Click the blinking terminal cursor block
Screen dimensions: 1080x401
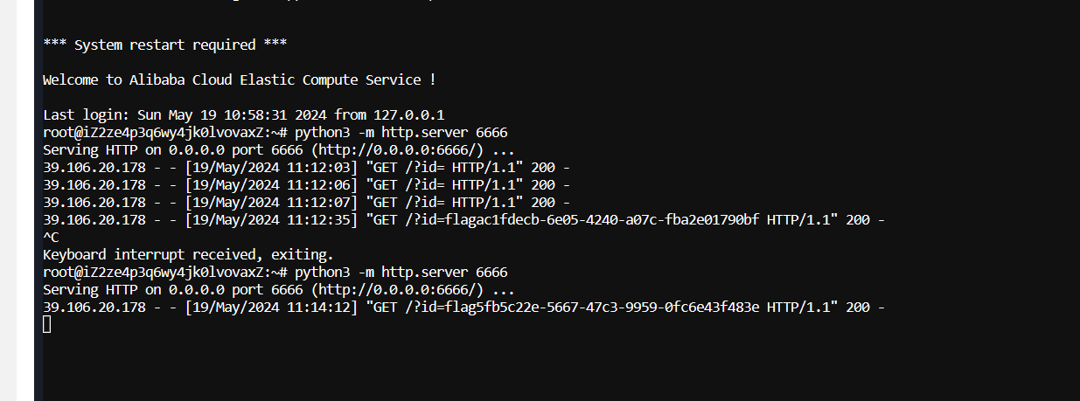pos(47,325)
